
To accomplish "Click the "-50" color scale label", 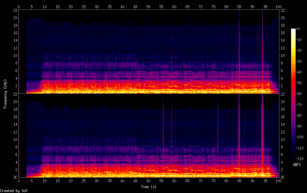I will (x=299, y=83).
